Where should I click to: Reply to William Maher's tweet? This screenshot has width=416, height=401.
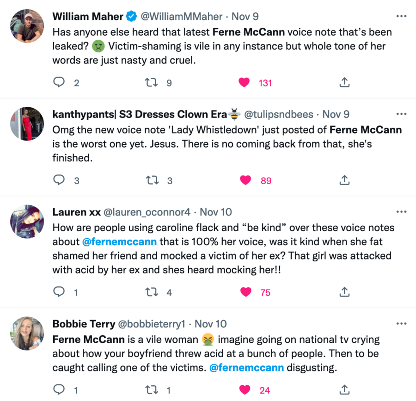tap(59, 83)
